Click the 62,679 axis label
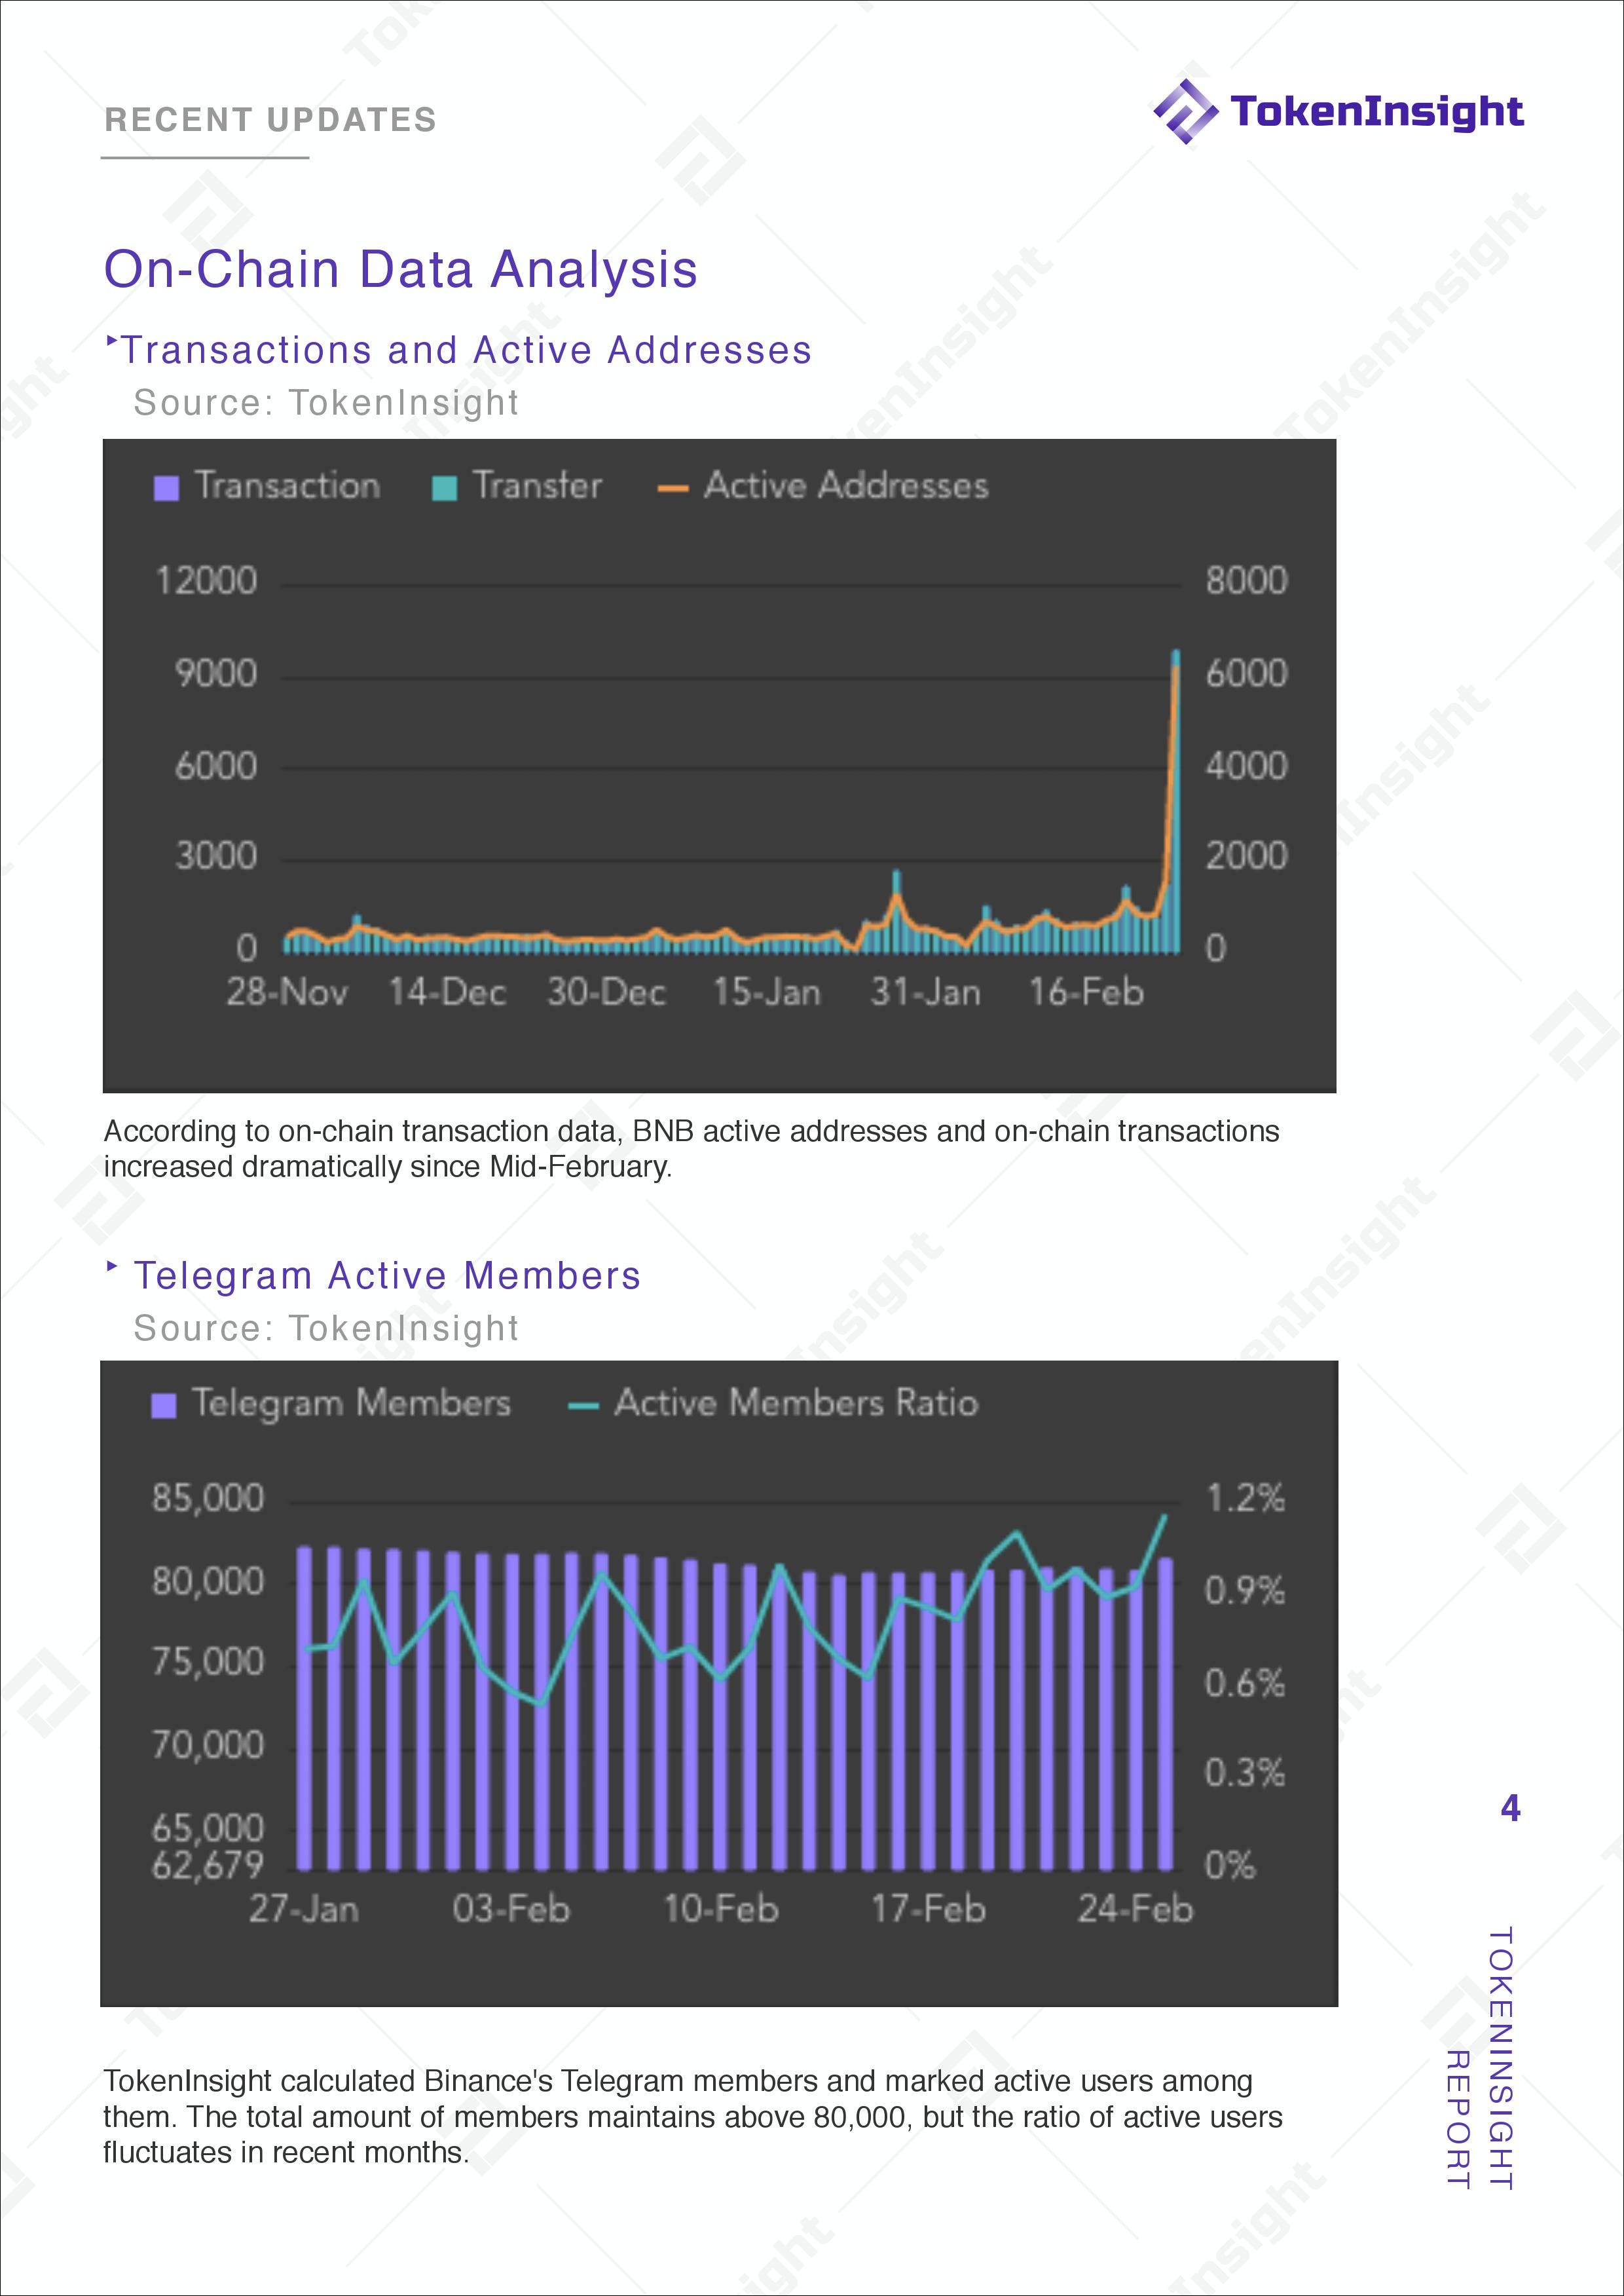1624x2296 pixels. (x=208, y=1865)
